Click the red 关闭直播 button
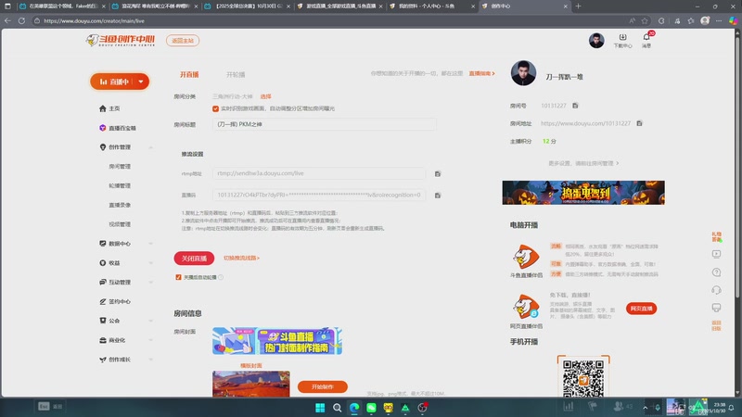Image resolution: width=742 pixels, height=417 pixels. coord(194,259)
